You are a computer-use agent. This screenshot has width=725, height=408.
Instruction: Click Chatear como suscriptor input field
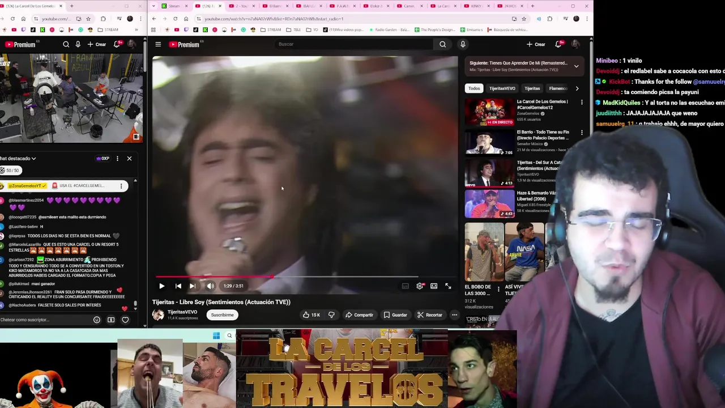tap(44, 320)
